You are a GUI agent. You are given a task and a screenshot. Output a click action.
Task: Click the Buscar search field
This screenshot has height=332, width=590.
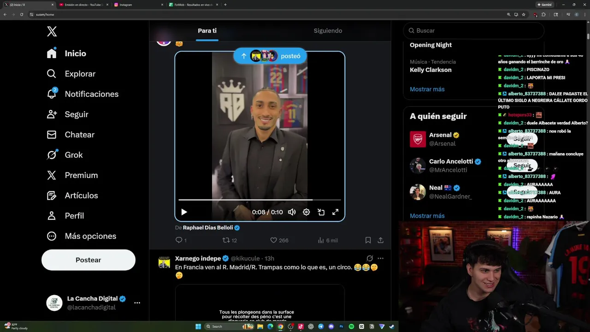473,30
